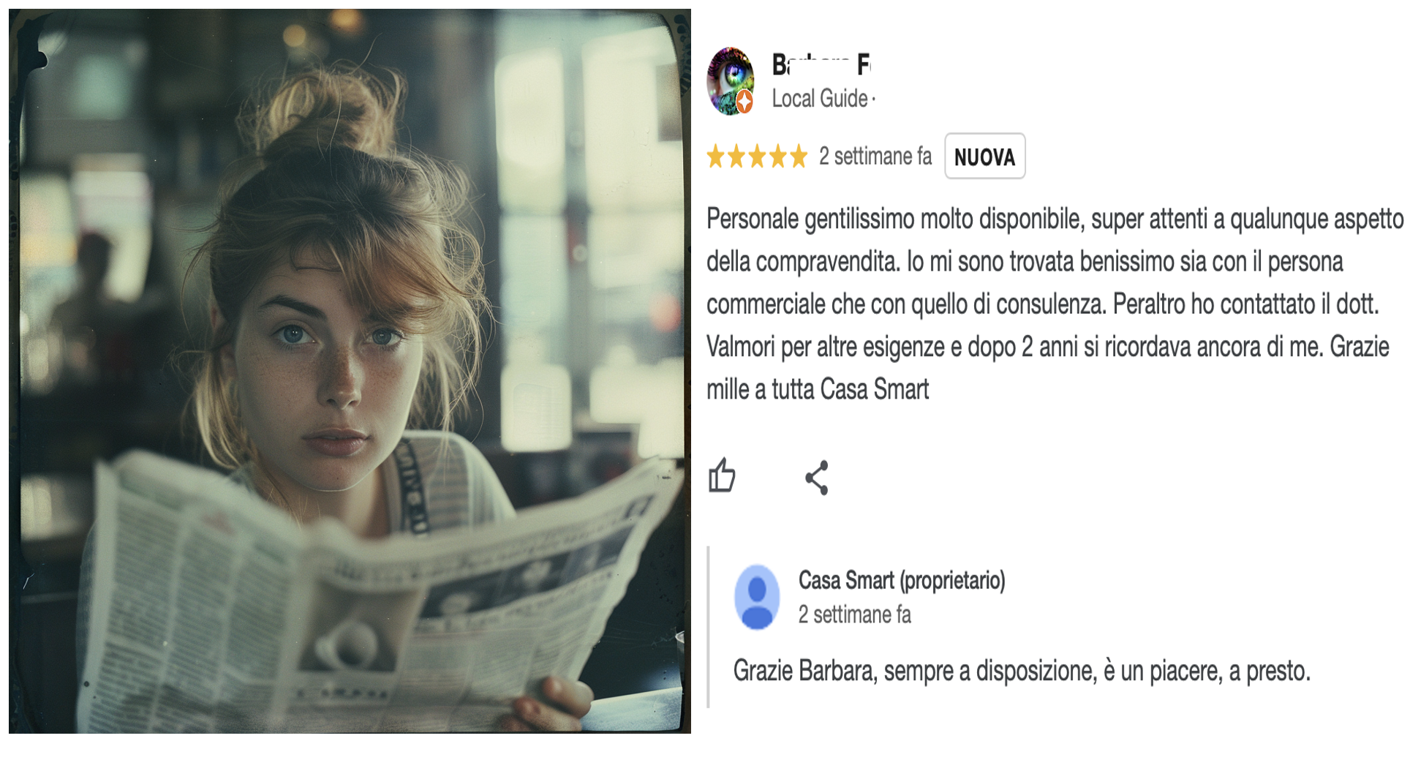
Task: Click the NUOVA badge
Action: coord(985,157)
